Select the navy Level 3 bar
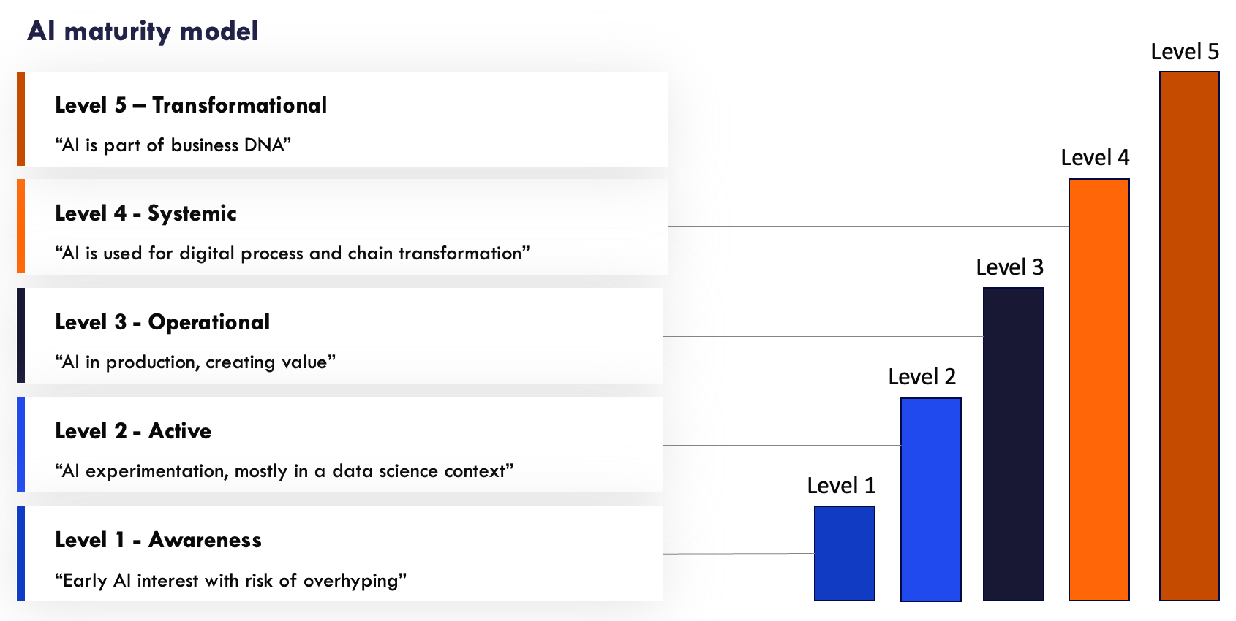This screenshot has height=621, width=1236. 1014,443
